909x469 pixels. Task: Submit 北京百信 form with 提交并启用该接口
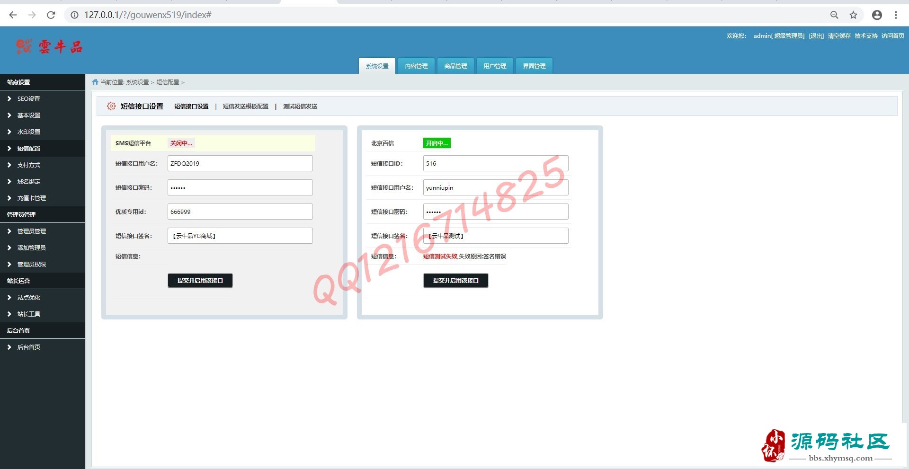(x=456, y=280)
